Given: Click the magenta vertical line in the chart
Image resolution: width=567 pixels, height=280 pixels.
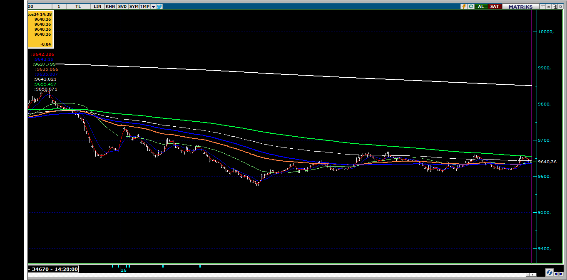Looking at the screenshot, I should point(532,137).
